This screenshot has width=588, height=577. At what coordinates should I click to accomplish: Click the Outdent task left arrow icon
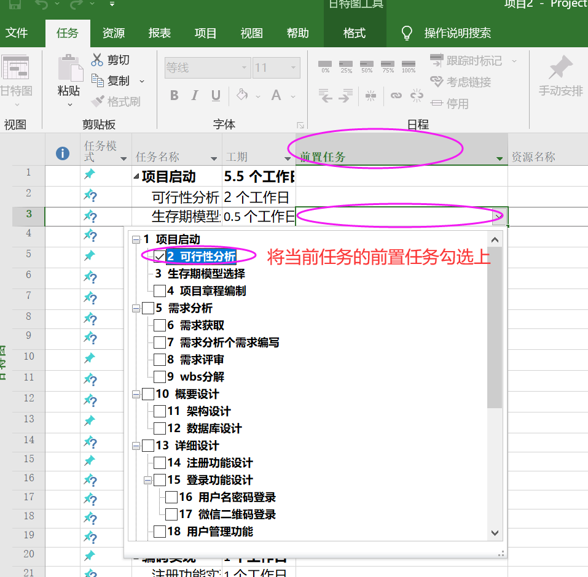pyautogui.click(x=325, y=96)
